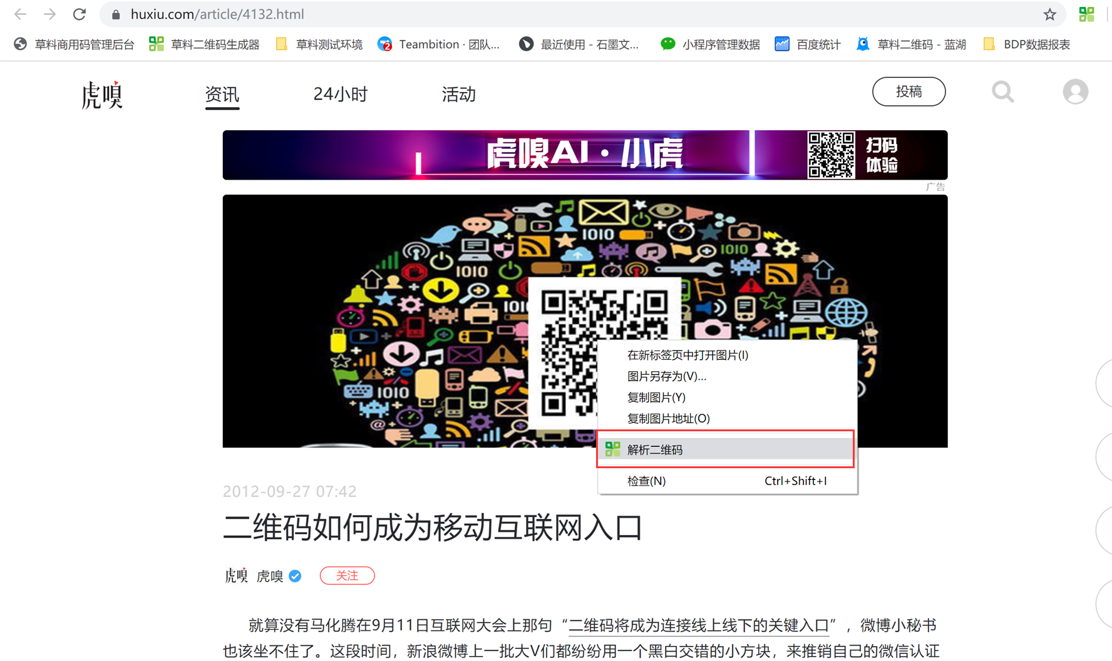Click the 广告 label under banner
Screen dimensions: 1112x661
[x=935, y=187]
